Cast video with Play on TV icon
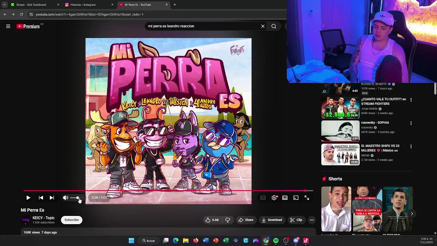Screen dimensions: 437x246 point(296,198)
